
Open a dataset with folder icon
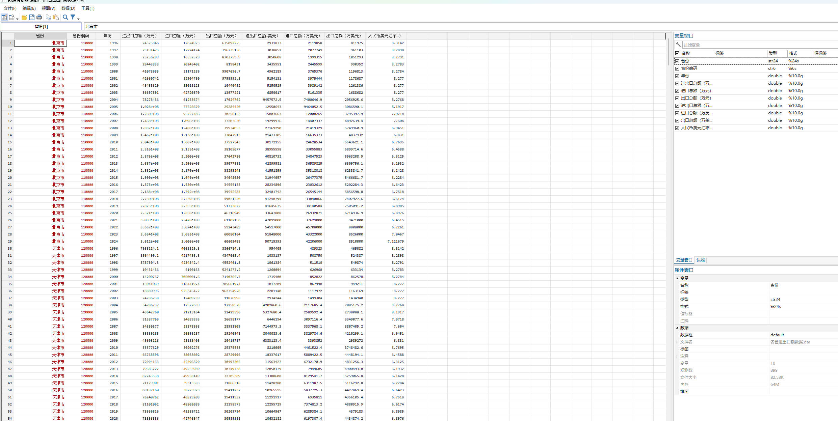(x=24, y=17)
